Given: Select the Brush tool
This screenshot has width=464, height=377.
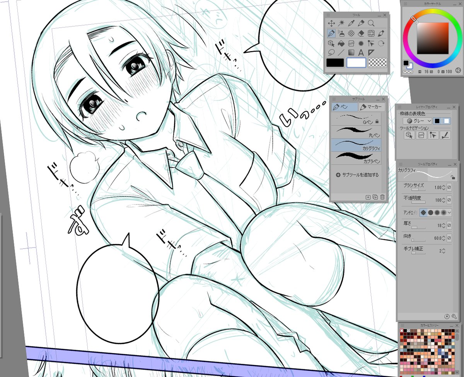Looking at the screenshot, I should coord(381,33).
